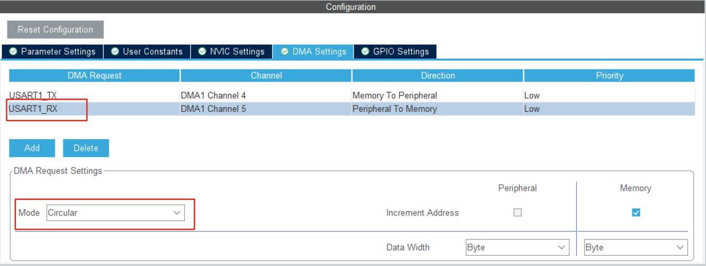The height and width of the screenshot is (266, 706).
Task: Click the Priority column header
Action: (610, 75)
